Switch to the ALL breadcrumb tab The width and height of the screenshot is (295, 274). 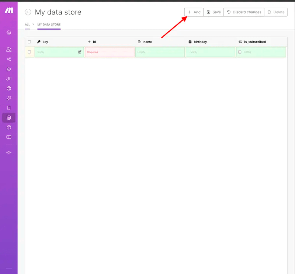click(27, 24)
